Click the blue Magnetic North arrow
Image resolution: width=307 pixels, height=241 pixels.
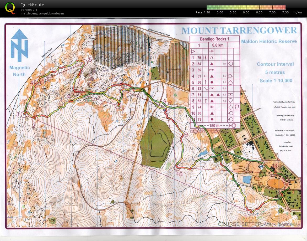pos(19,45)
